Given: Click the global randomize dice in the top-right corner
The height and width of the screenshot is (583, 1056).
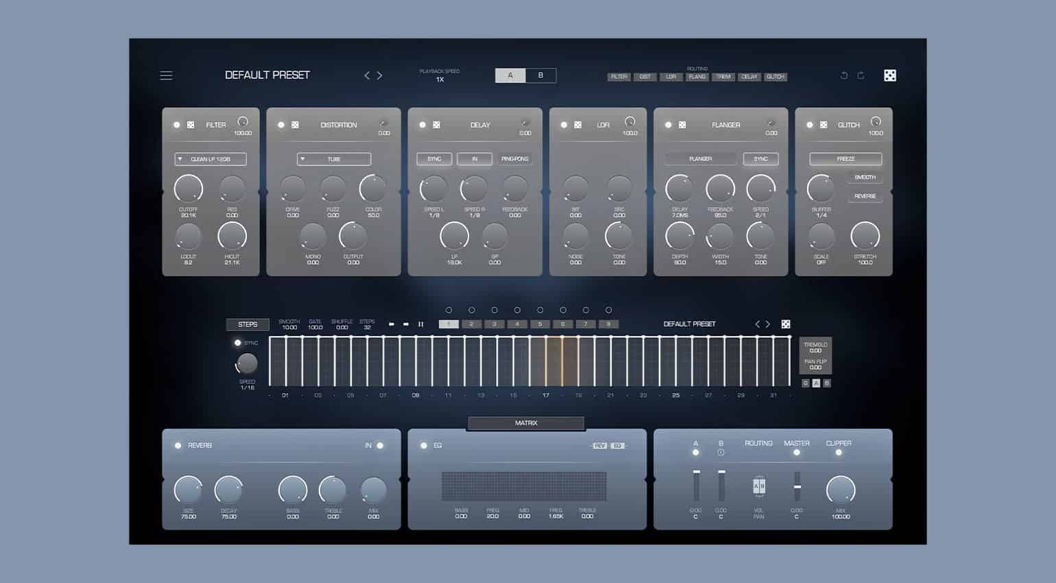Looking at the screenshot, I should tap(889, 75).
